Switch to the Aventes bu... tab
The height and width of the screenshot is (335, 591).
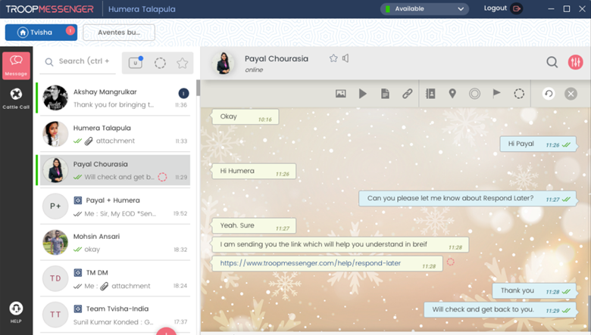[x=119, y=33]
